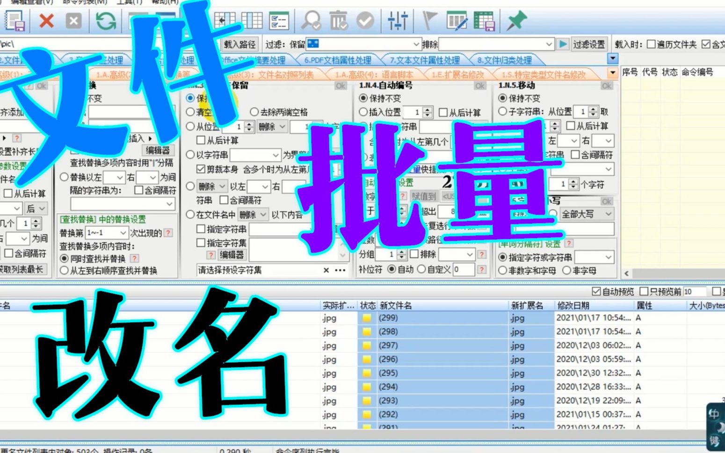Screen dimensions: 725x453
Task: Click the trash bin with checkmark icon
Action: pos(338,21)
